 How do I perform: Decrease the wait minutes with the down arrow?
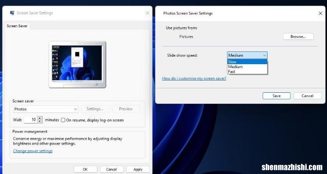pyautogui.click(x=40, y=121)
